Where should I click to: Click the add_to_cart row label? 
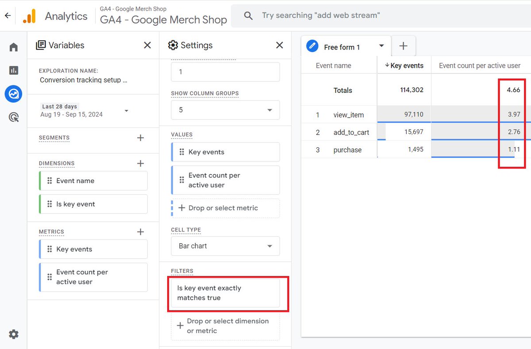[x=351, y=132]
